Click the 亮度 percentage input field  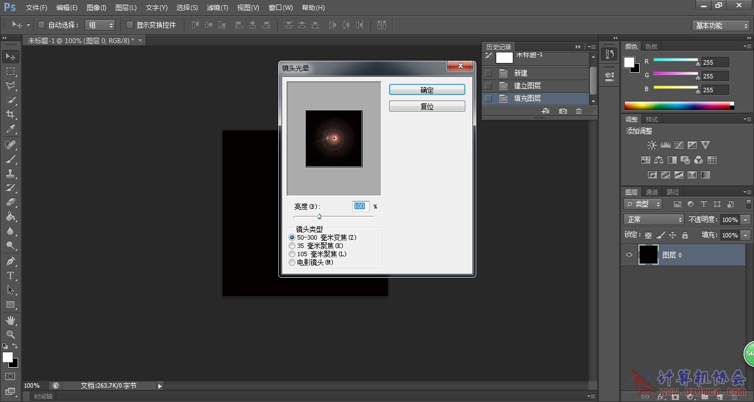point(360,206)
